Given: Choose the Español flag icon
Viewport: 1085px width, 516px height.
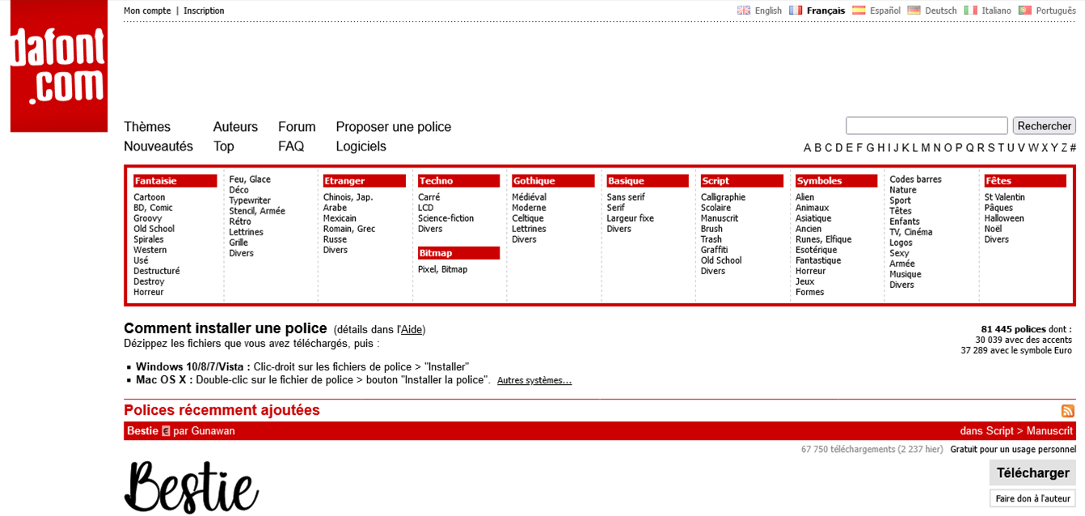Looking at the screenshot, I should point(859,11).
